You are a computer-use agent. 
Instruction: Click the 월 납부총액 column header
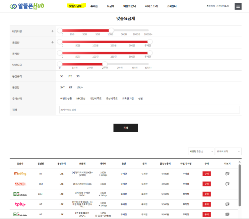[165, 164]
